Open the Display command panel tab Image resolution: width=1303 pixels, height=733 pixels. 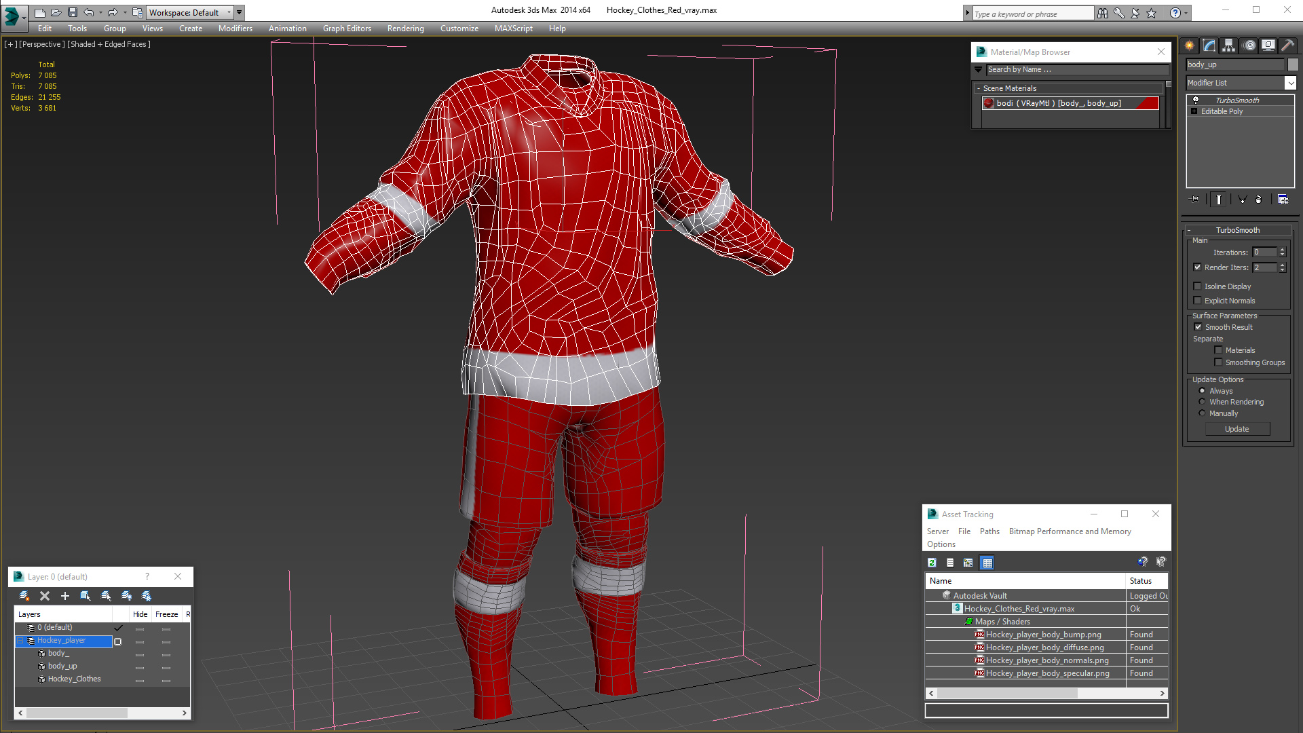click(1268, 45)
